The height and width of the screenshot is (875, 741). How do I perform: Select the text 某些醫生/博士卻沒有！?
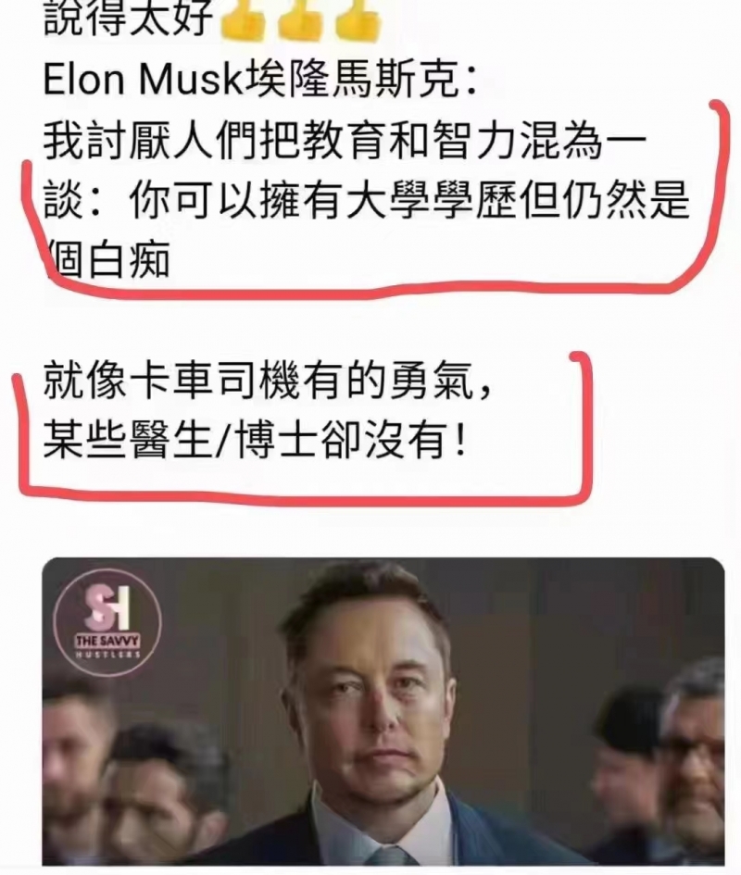coord(256,441)
